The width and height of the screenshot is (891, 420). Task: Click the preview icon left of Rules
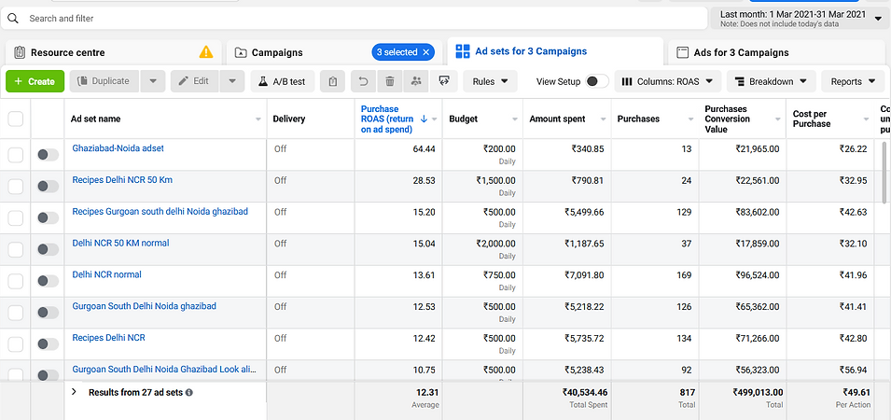pyautogui.click(x=444, y=82)
